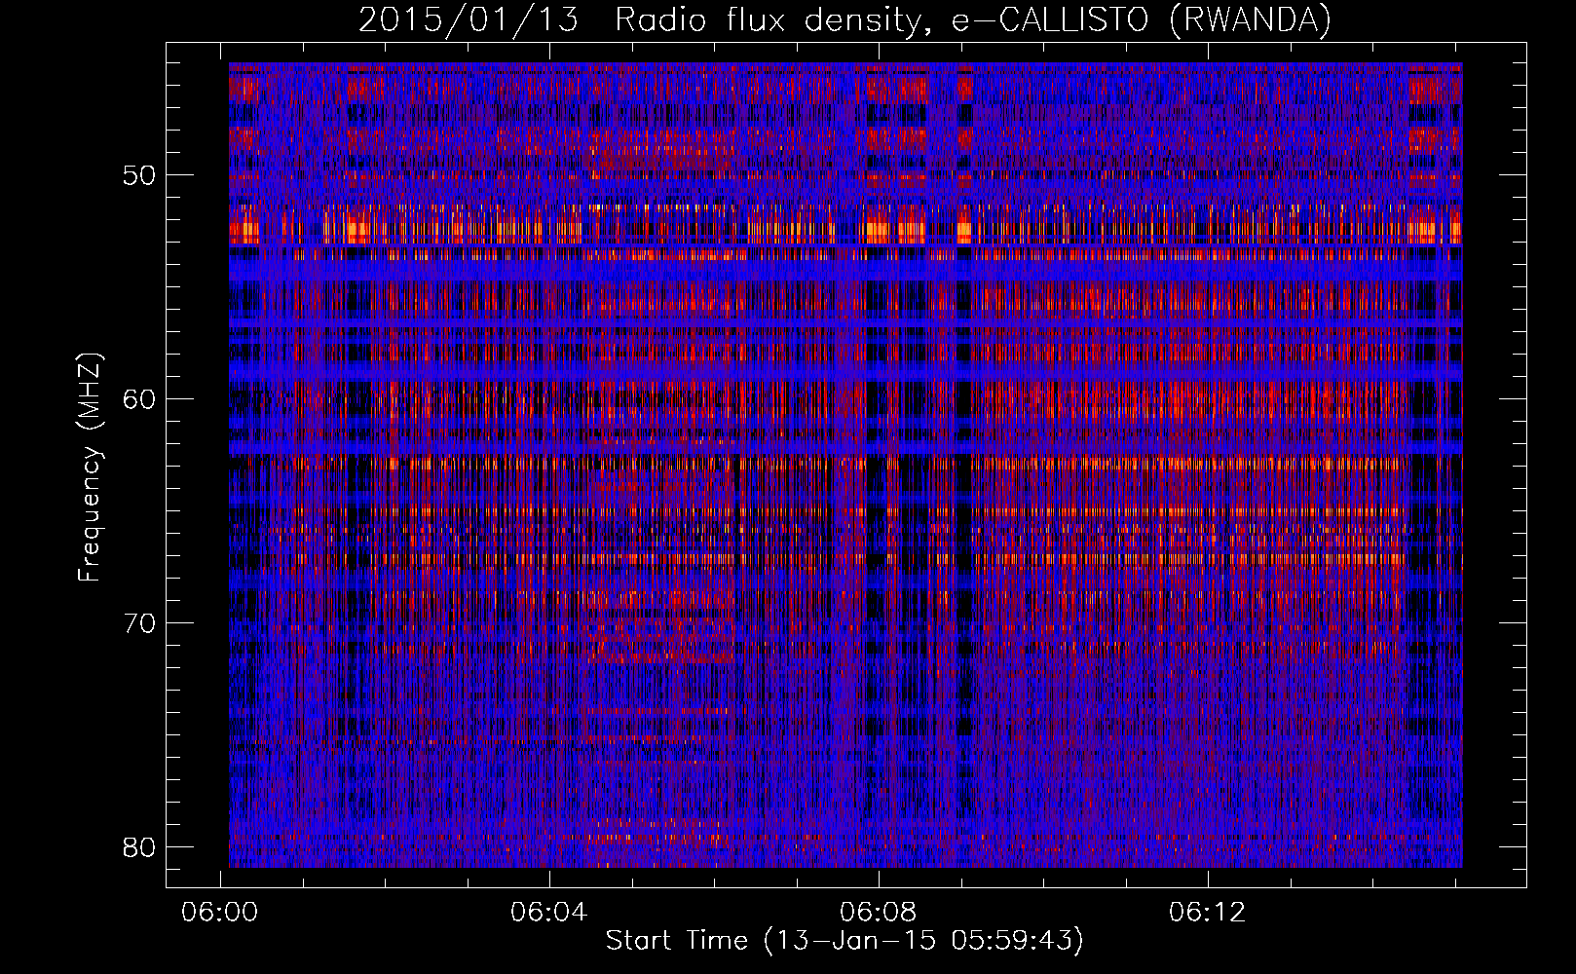Click the '06:08' time tick label
Viewport: 1576px width, 974px height.
coord(879,913)
